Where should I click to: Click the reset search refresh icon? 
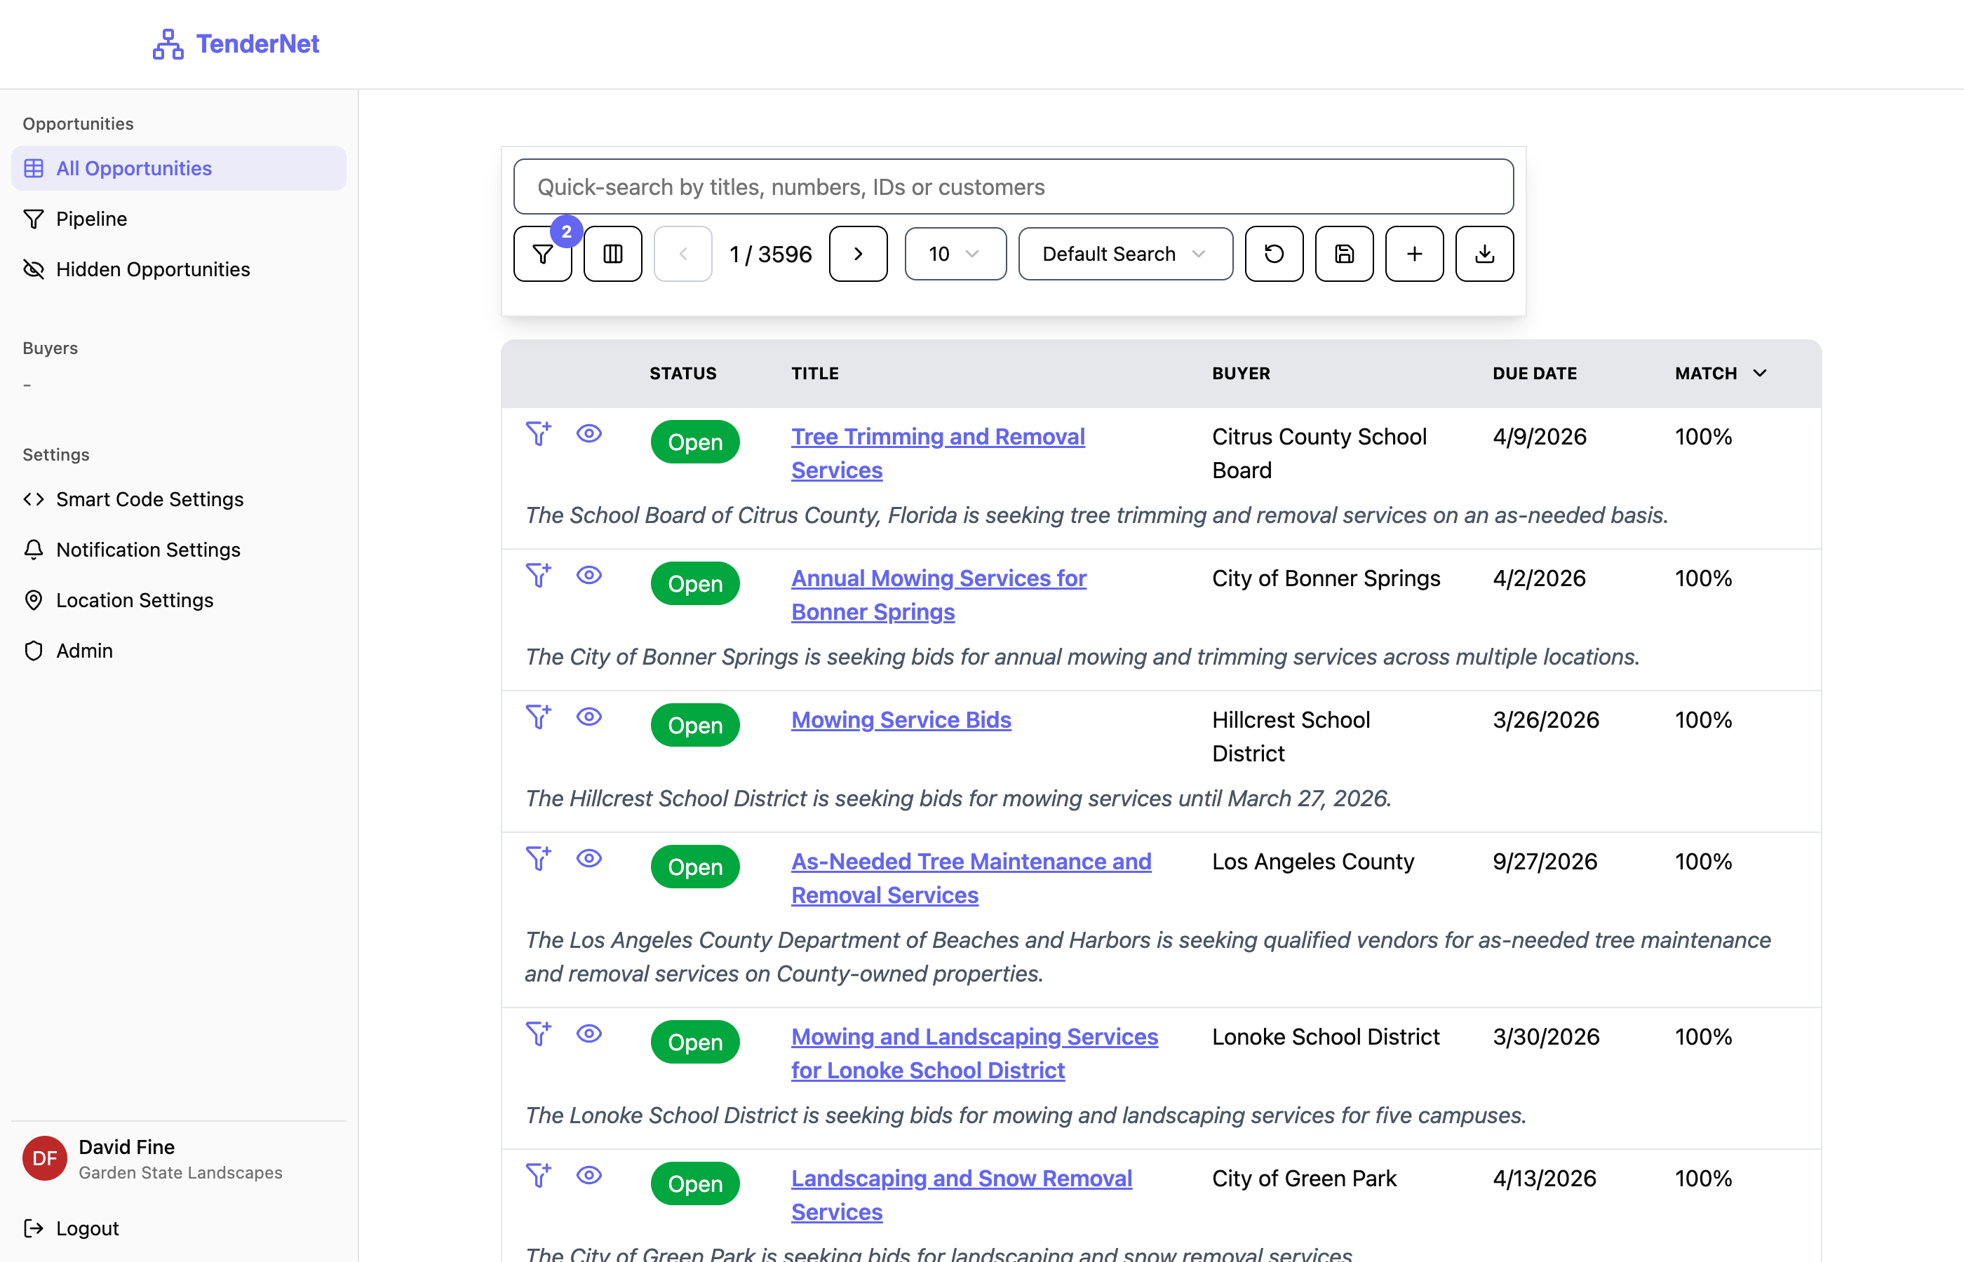point(1273,254)
